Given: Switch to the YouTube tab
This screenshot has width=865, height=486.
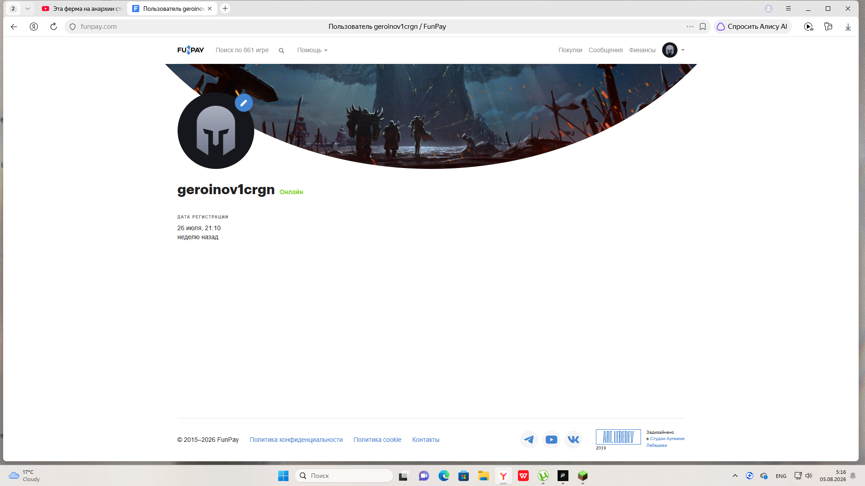Looking at the screenshot, I should pyautogui.click(x=82, y=9).
